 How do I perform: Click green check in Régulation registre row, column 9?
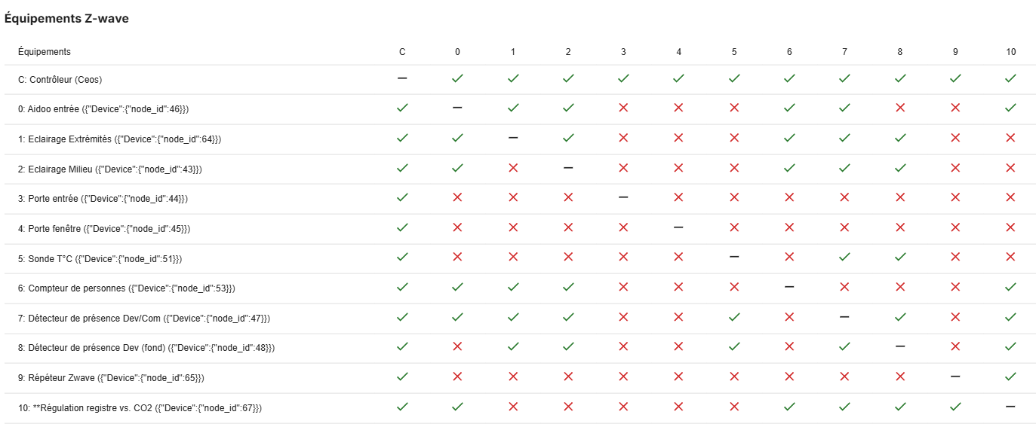[955, 407]
